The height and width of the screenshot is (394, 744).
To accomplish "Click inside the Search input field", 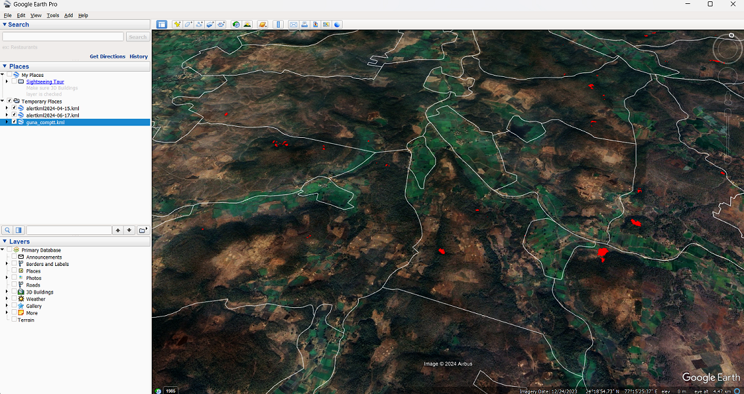I will click(63, 37).
